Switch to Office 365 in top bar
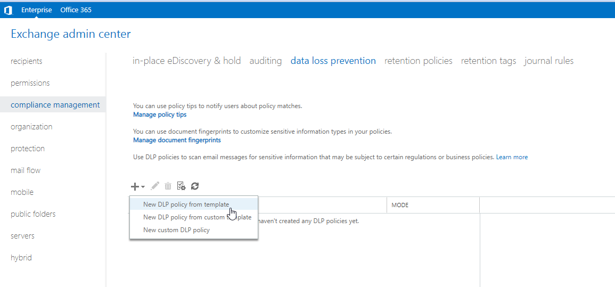Image resolution: width=615 pixels, height=287 pixels. click(76, 10)
